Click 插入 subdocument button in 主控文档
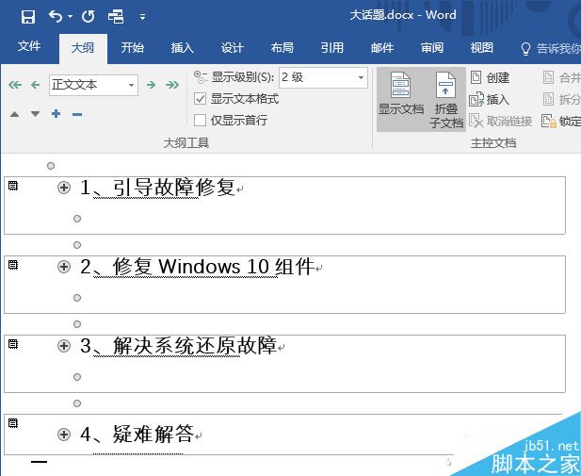 pyautogui.click(x=489, y=99)
